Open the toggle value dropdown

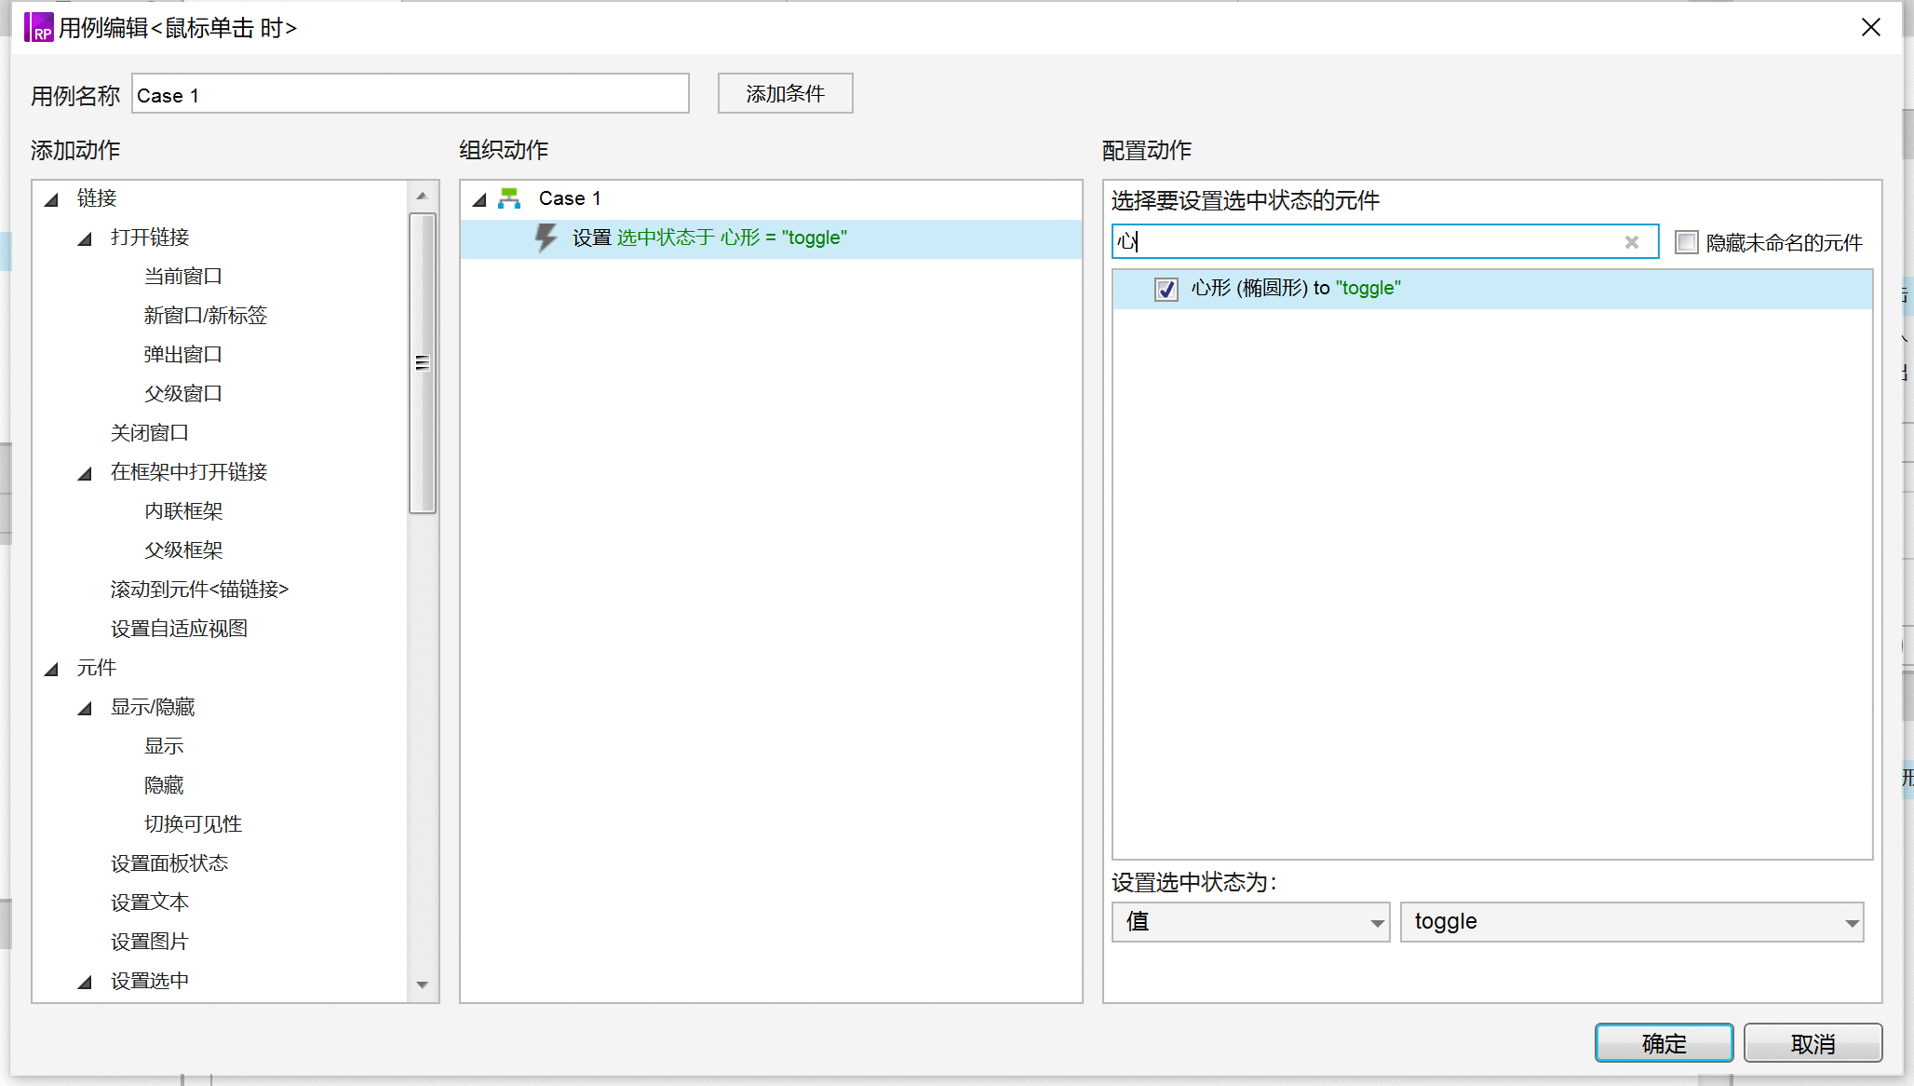pyautogui.click(x=1632, y=922)
